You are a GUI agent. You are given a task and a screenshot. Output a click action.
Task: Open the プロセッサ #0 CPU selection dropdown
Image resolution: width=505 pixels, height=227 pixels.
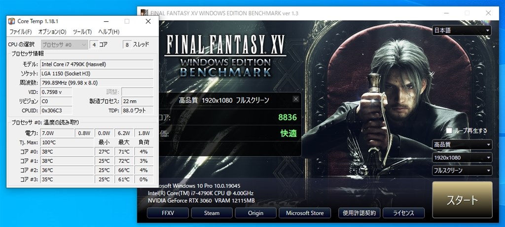(65, 44)
